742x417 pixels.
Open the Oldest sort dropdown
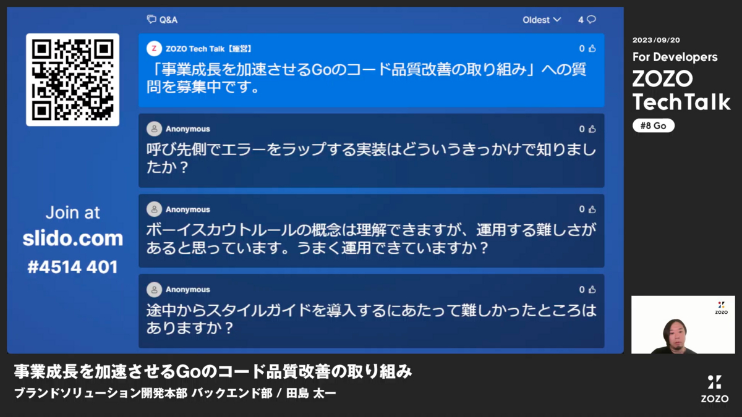tap(542, 20)
